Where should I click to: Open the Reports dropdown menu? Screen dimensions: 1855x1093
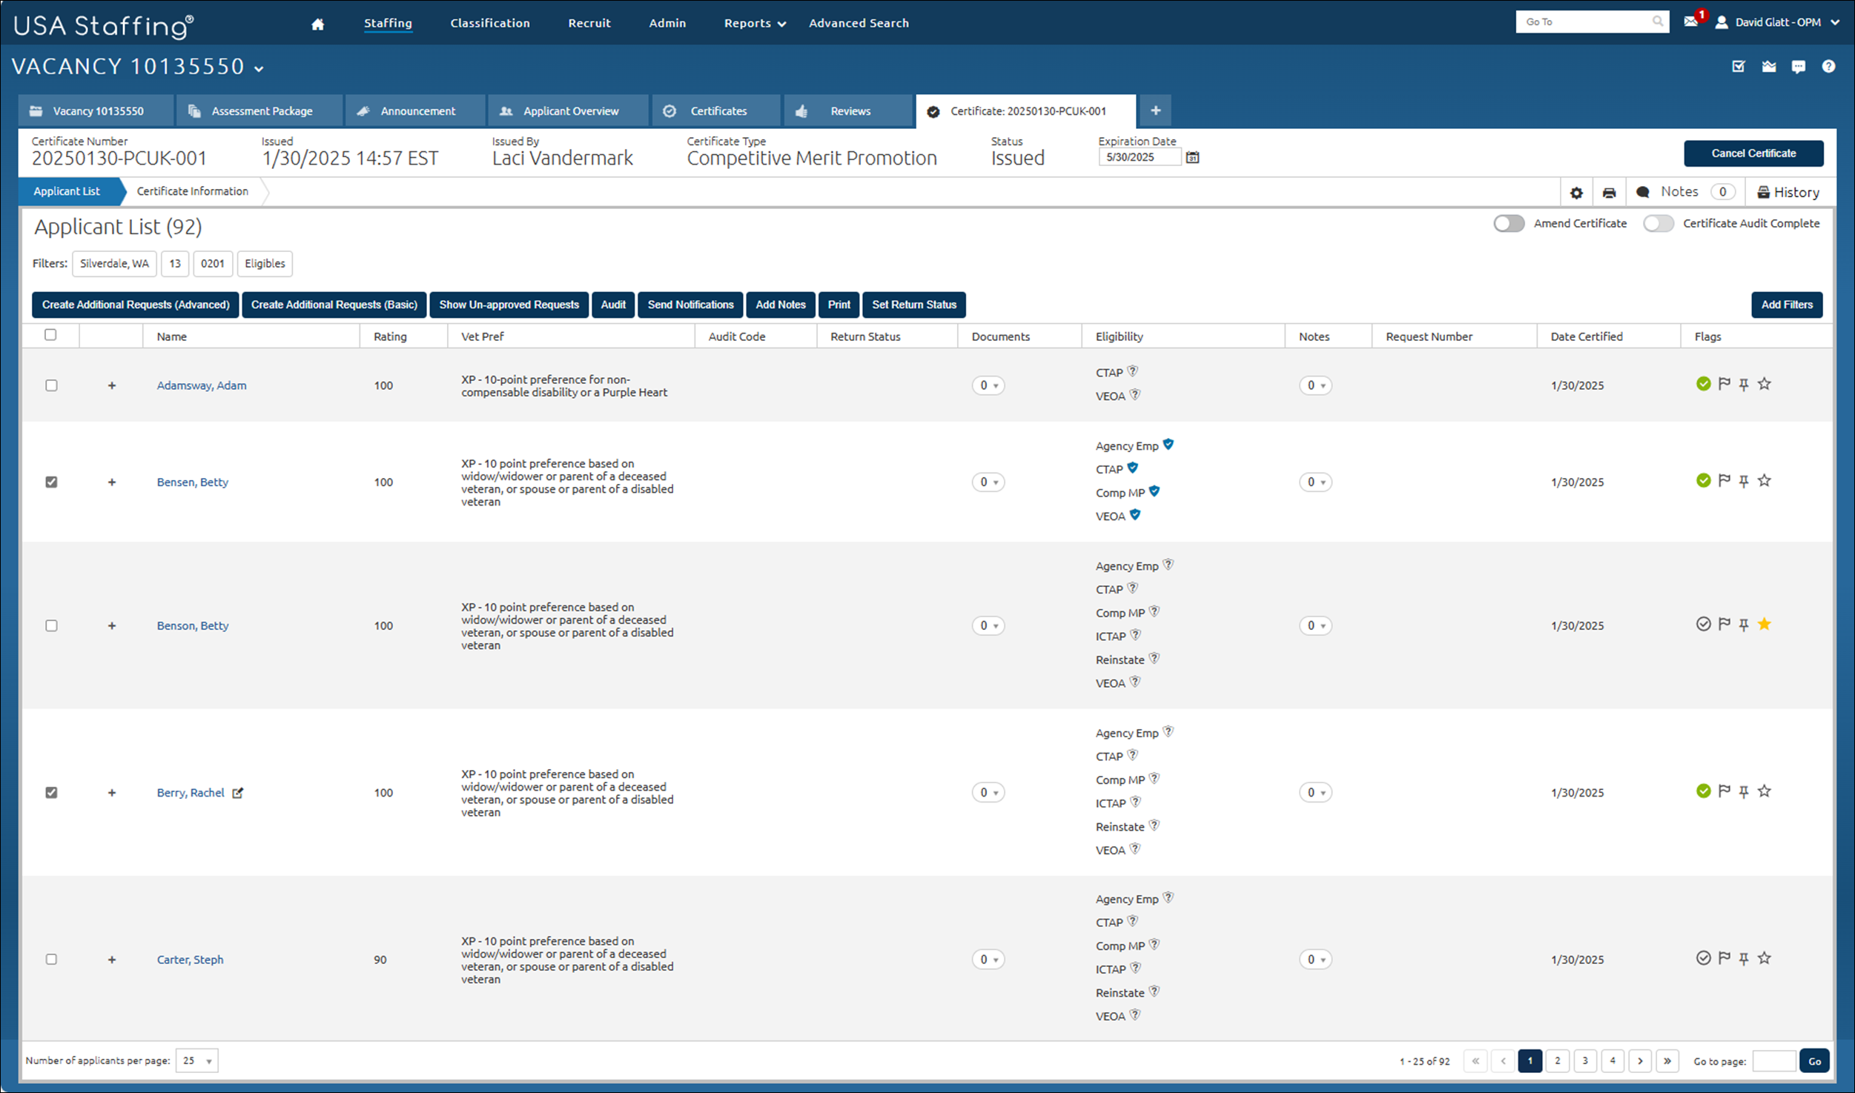pos(755,23)
